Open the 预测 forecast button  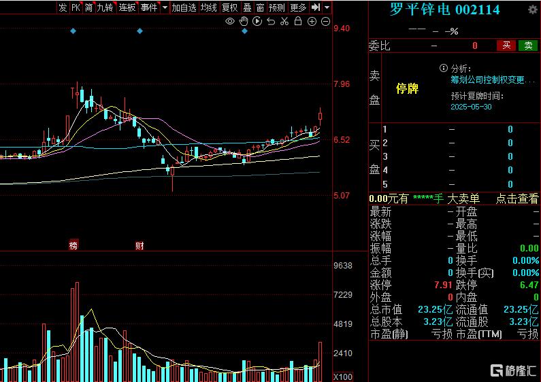277,7
